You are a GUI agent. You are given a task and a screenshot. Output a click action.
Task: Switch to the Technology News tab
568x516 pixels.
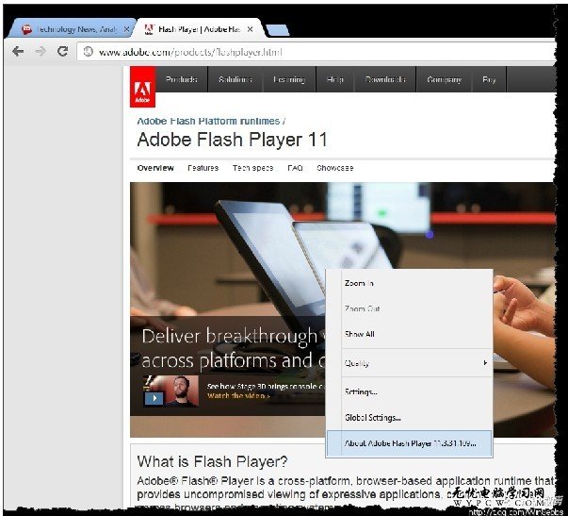(x=72, y=28)
